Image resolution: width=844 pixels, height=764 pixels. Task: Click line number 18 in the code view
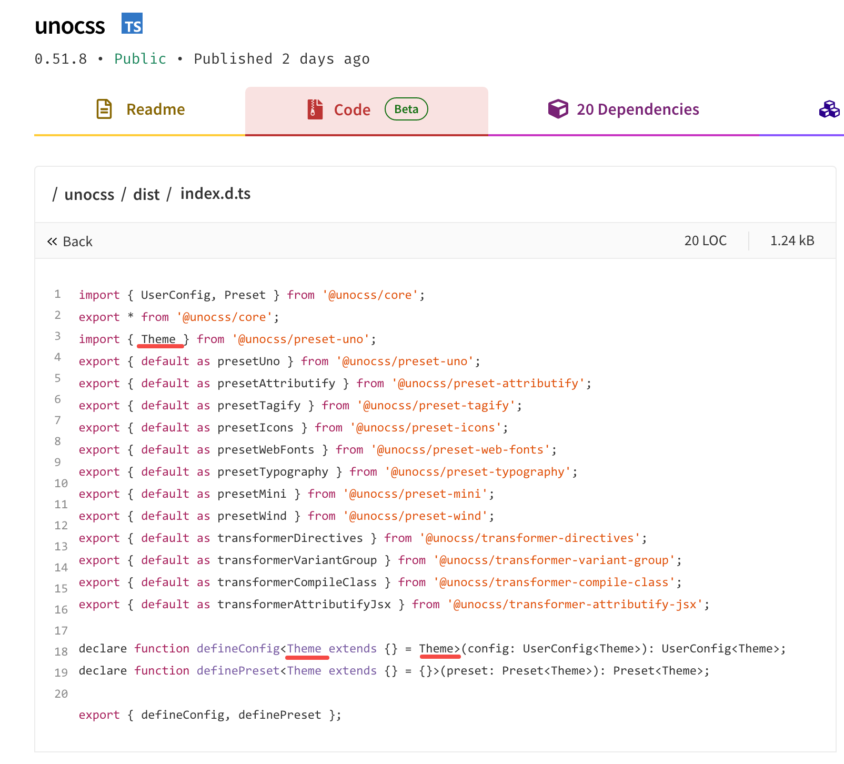click(61, 651)
